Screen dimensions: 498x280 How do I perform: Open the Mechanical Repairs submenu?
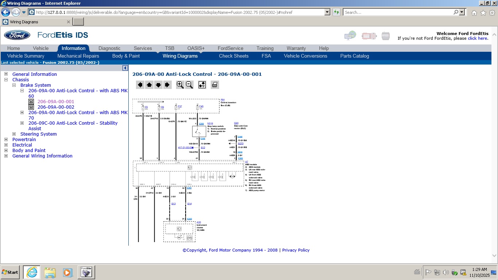coord(78,56)
